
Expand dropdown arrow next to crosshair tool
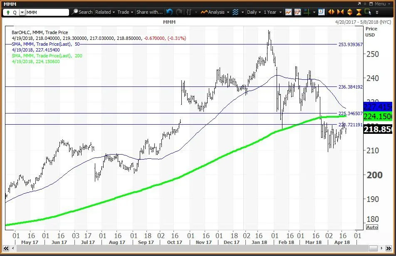(314, 12)
